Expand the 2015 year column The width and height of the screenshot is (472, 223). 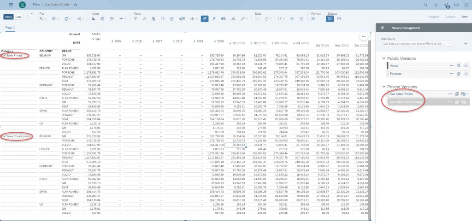click(x=112, y=41)
